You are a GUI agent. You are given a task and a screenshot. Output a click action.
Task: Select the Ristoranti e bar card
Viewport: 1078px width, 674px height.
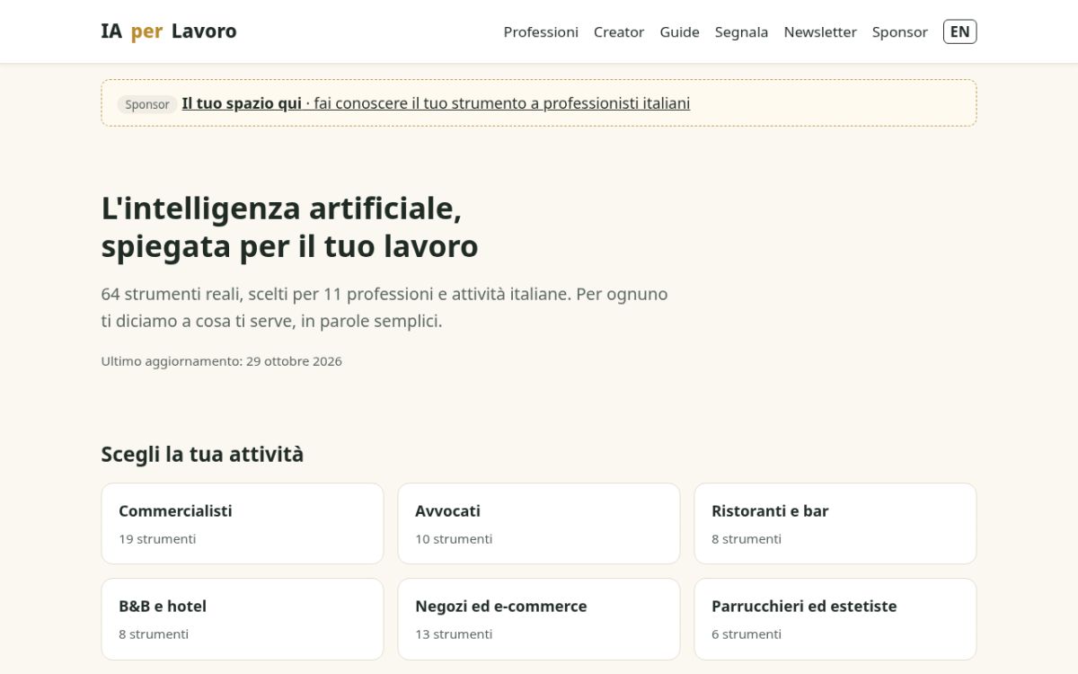835,524
